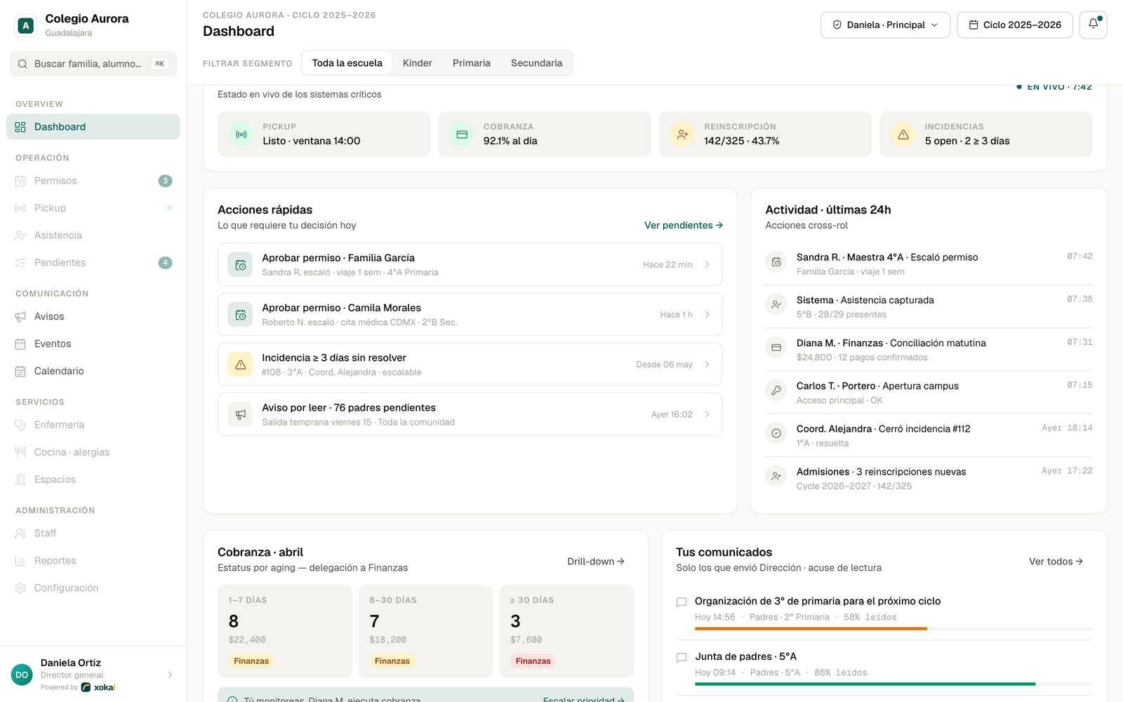Screen dimensions: 1123x702
Task: Click the Drill-down link in Cobranza
Action: point(596,562)
